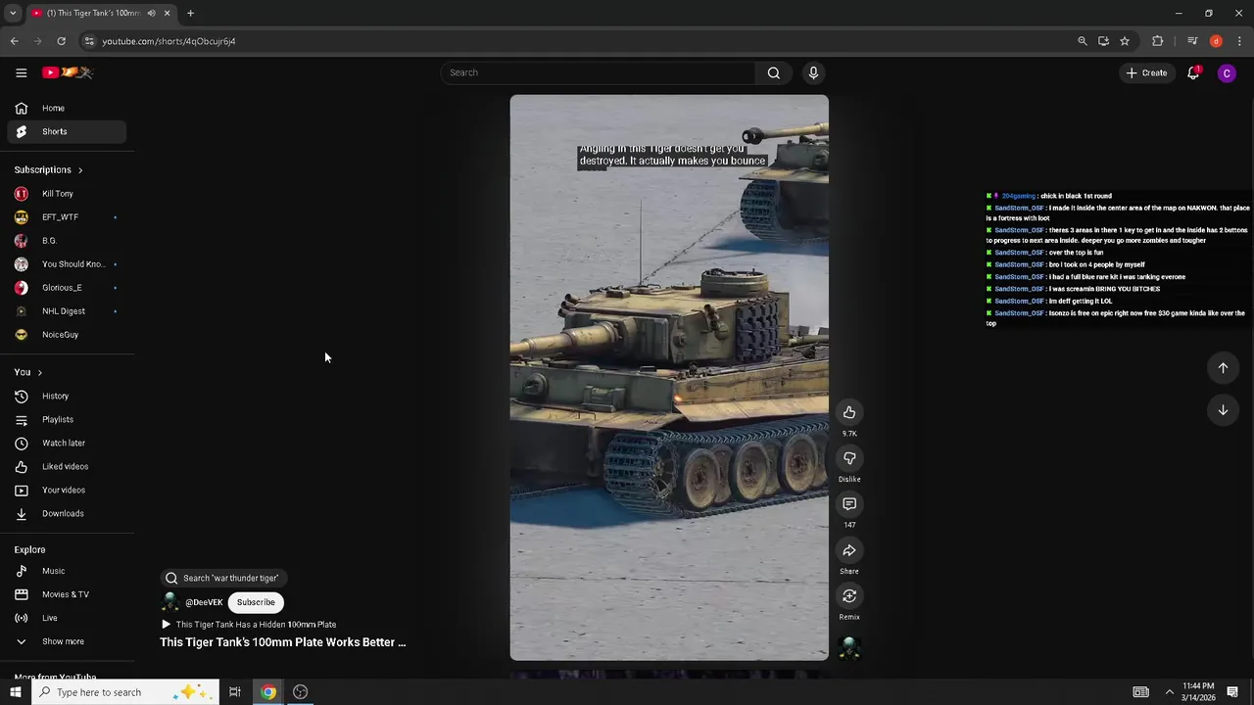Open Live under Explore

pyautogui.click(x=67, y=618)
